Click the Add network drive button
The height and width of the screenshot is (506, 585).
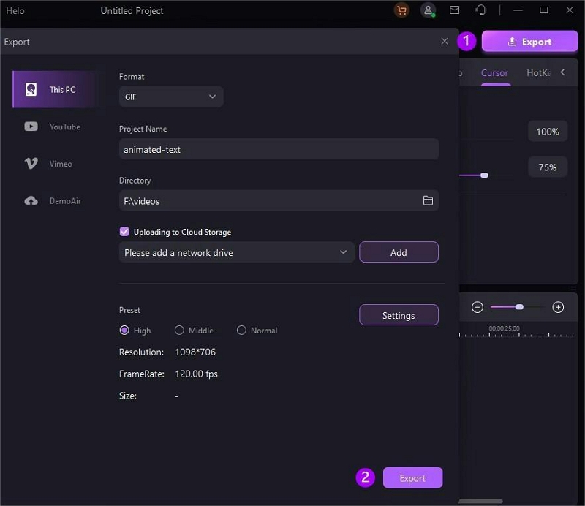[x=399, y=252]
